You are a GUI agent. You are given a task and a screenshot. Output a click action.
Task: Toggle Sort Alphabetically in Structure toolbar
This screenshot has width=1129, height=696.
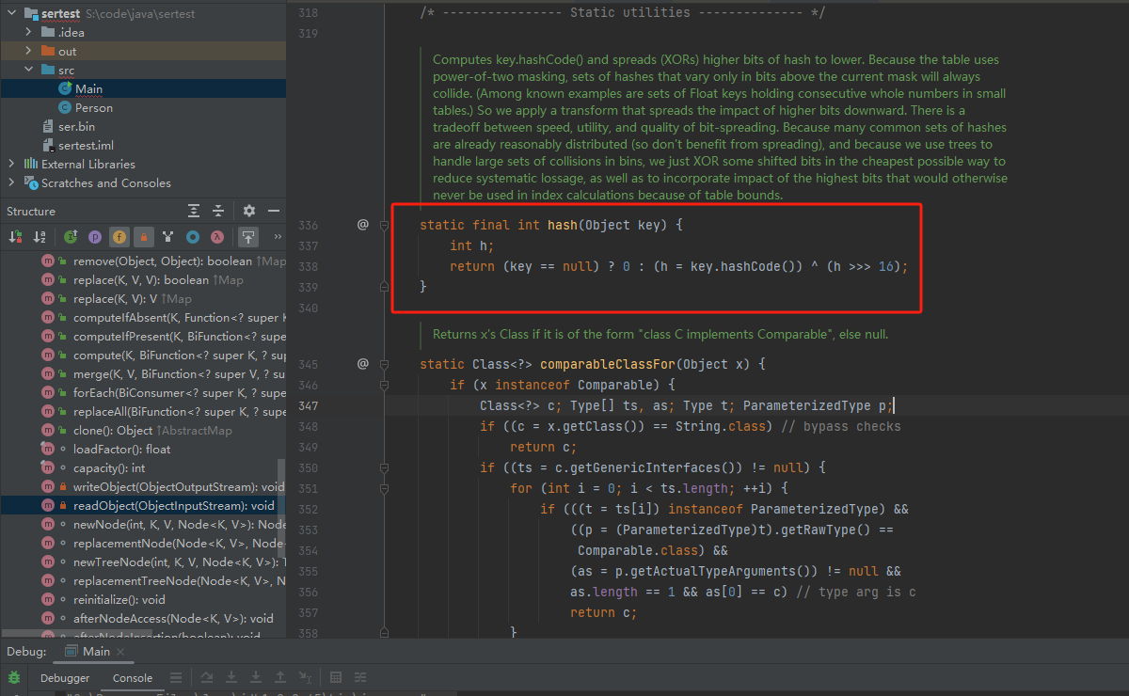[x=40, y=237]
